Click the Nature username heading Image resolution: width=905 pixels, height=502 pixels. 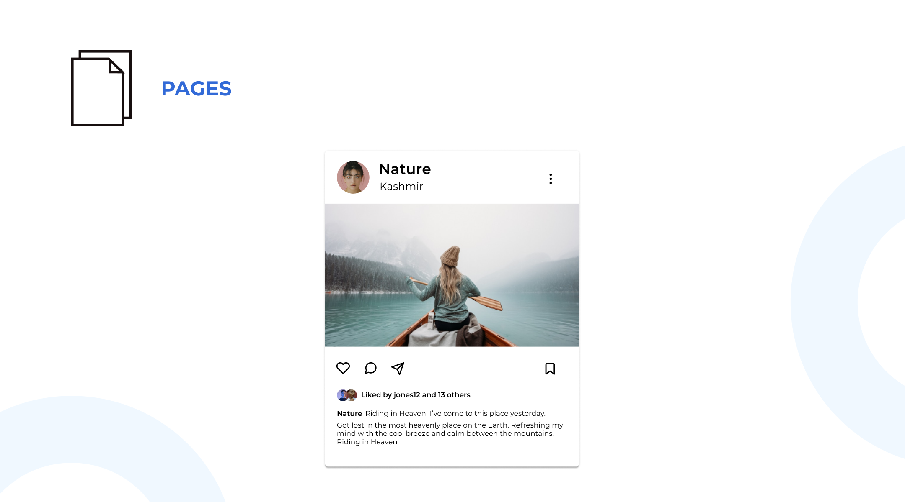click(x=405, y=169)
